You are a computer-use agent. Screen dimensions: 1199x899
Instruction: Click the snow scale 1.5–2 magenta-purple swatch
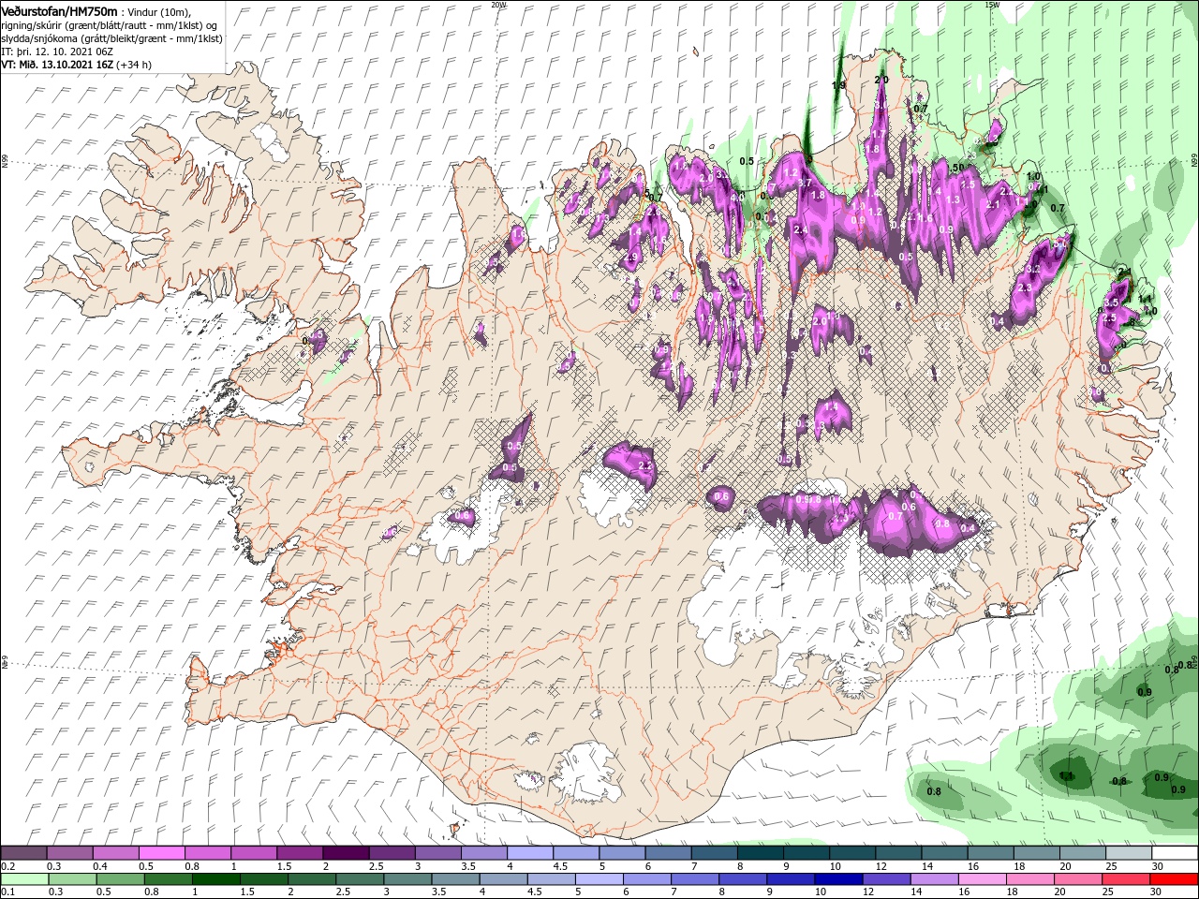pyautogui.click(x=299, y=853)
